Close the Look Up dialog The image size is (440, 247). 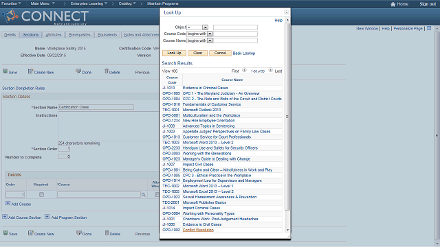286,12
